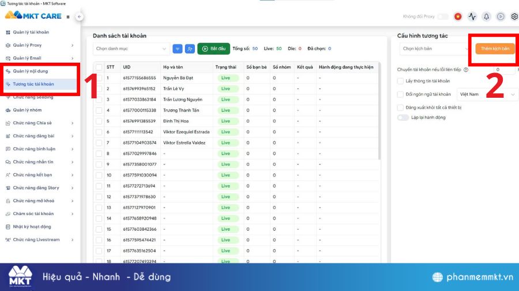Expand the Quản lý Email submenu arrow
The height and width of the screenshot is (291, 519).
[72, 58]
